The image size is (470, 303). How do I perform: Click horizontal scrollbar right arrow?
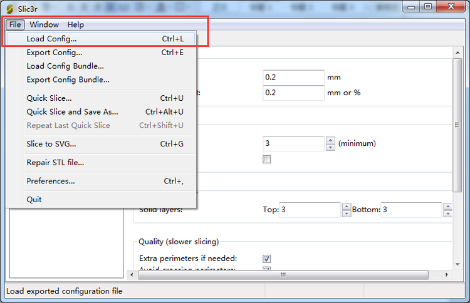point(447,275)
